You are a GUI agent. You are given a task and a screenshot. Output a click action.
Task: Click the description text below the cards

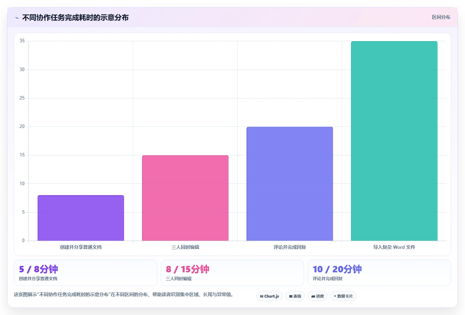(124, 294)
